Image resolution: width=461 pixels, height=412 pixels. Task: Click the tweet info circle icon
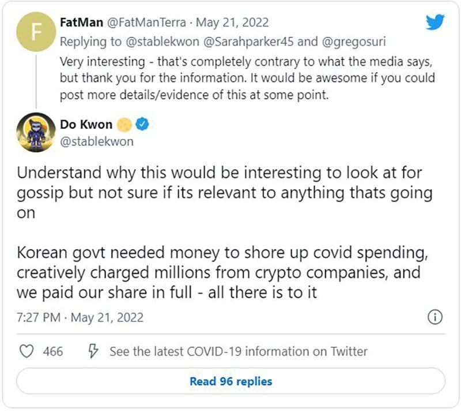pyautogui.click(x=434, y=317)
